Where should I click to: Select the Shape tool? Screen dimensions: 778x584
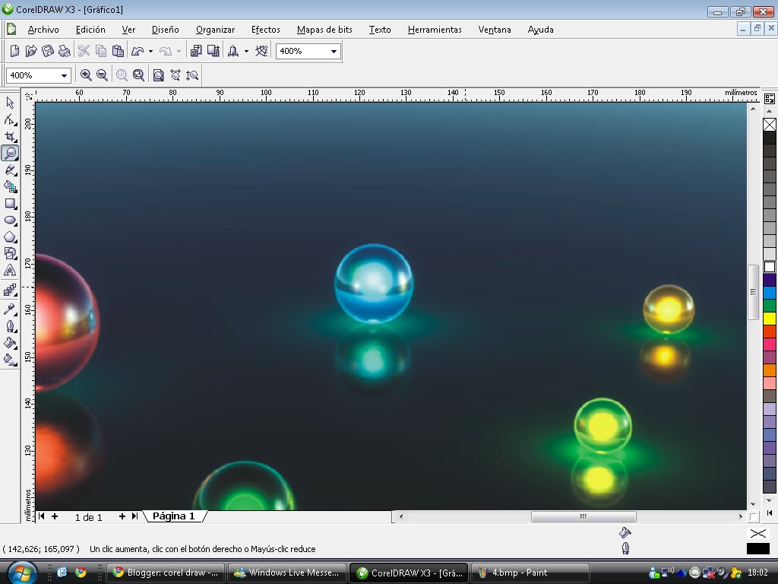[x=10, y=119]
